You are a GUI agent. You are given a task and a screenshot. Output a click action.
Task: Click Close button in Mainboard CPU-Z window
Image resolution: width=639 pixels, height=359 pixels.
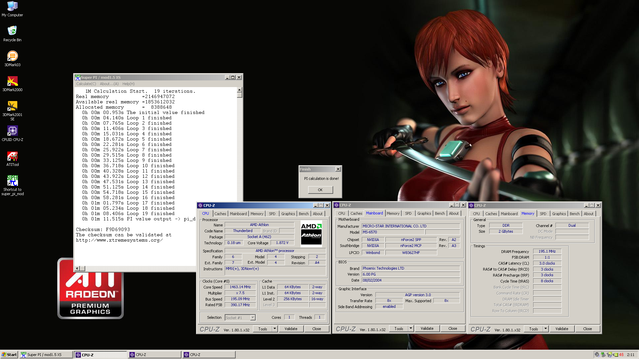[x=453, y=328]
